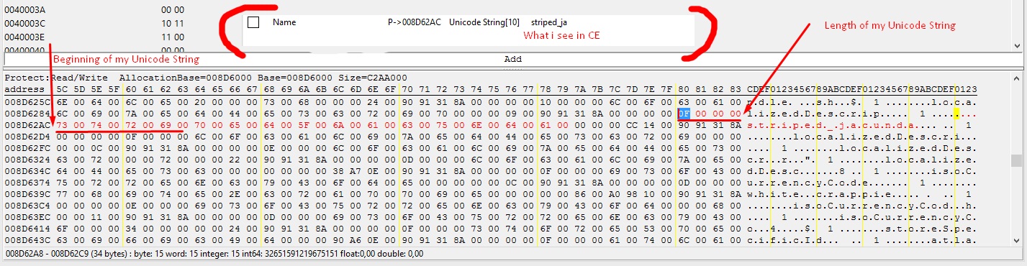Select address 008D6284 in the hex view
Screen dimensions: 1027x266
26,114
